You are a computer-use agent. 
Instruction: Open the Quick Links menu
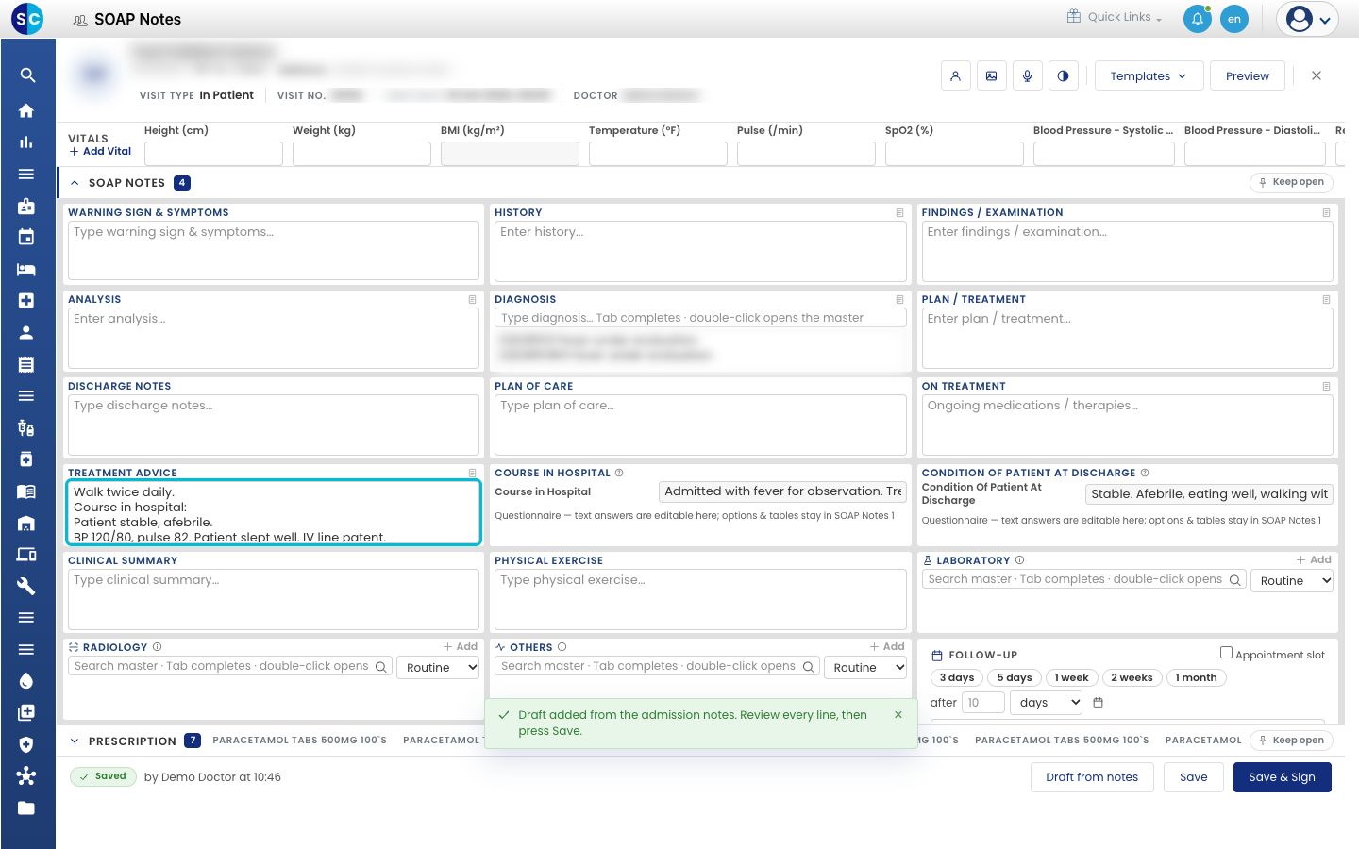(x=1115, y=17)
